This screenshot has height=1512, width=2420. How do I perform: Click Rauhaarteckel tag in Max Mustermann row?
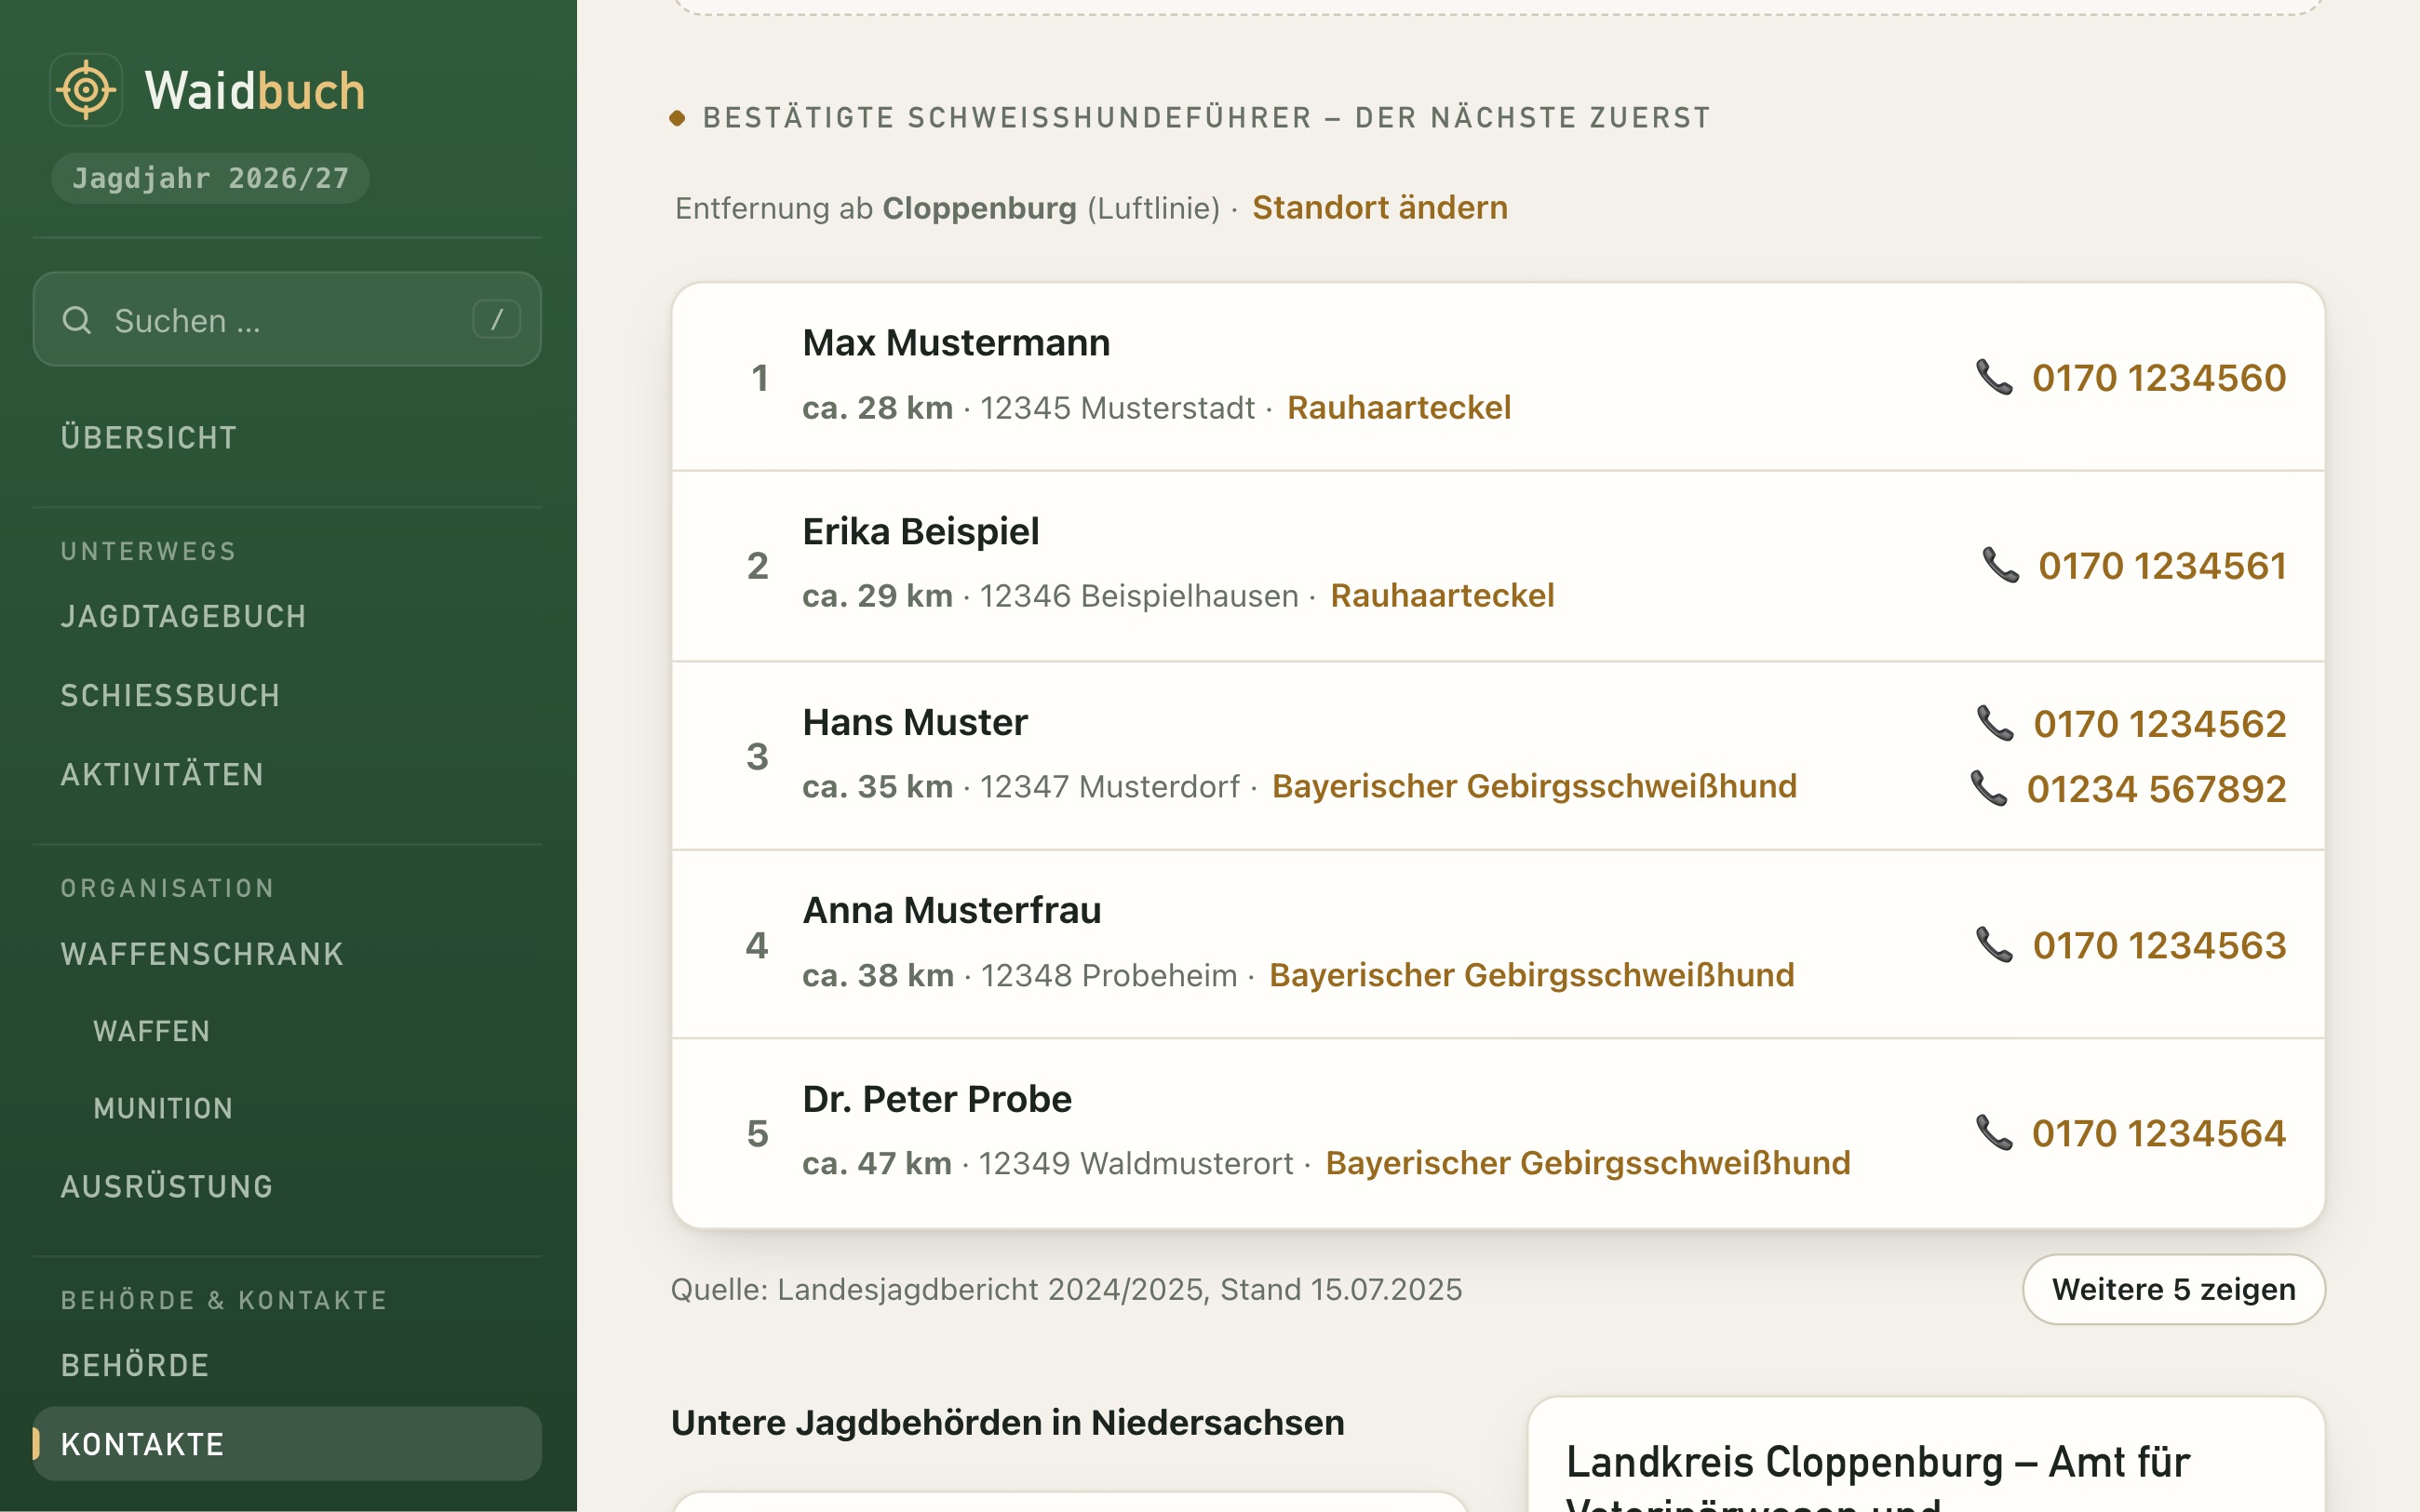(x=1399, y=407)
